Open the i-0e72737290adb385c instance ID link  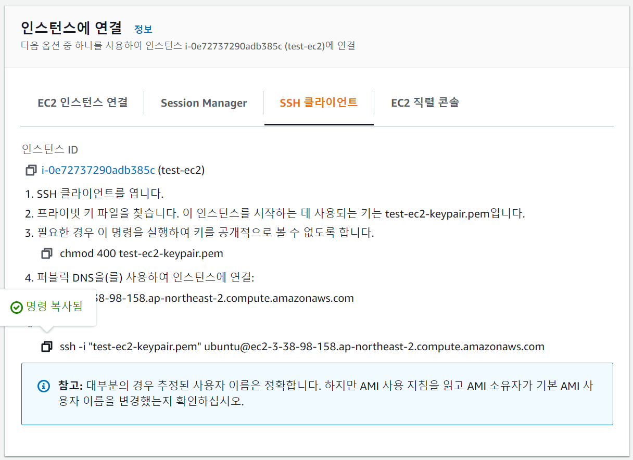tap(98, 170)
